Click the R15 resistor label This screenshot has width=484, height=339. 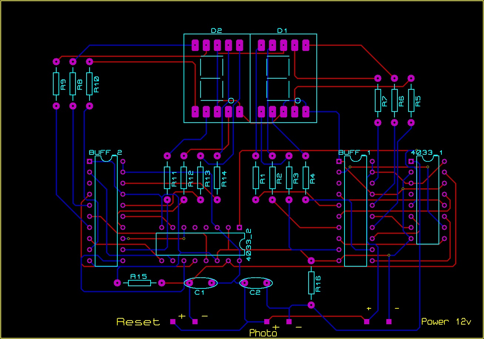coord(139,276)
